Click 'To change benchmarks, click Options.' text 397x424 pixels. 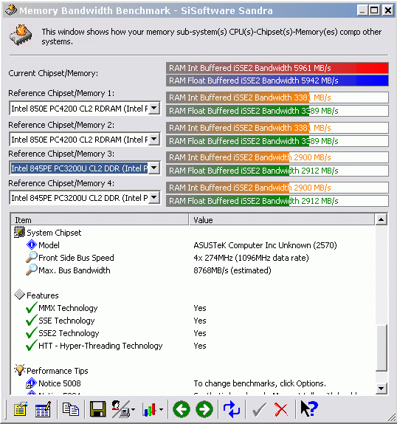(x=260, y=383)
